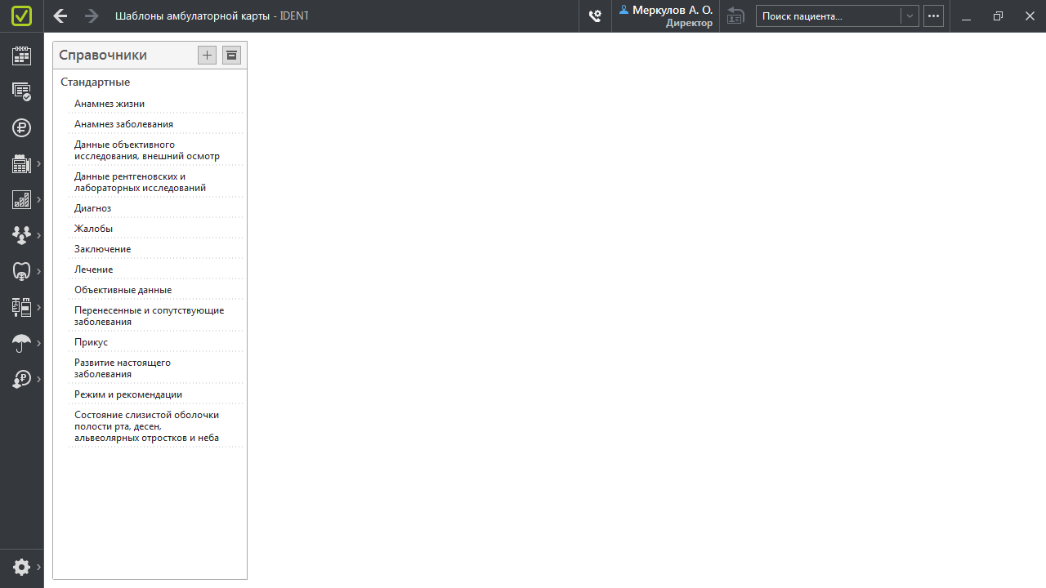Screen dimensions: 1046x588
Task: Select the Диагноз reference item
Action: click(92, 208)
